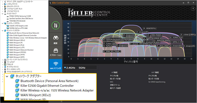Image resolution: width=197 pixels, height=103 pixels.
Task: Click the WAN Miniport (L2TP) adapter icon
Action: (x=8, y=47)
